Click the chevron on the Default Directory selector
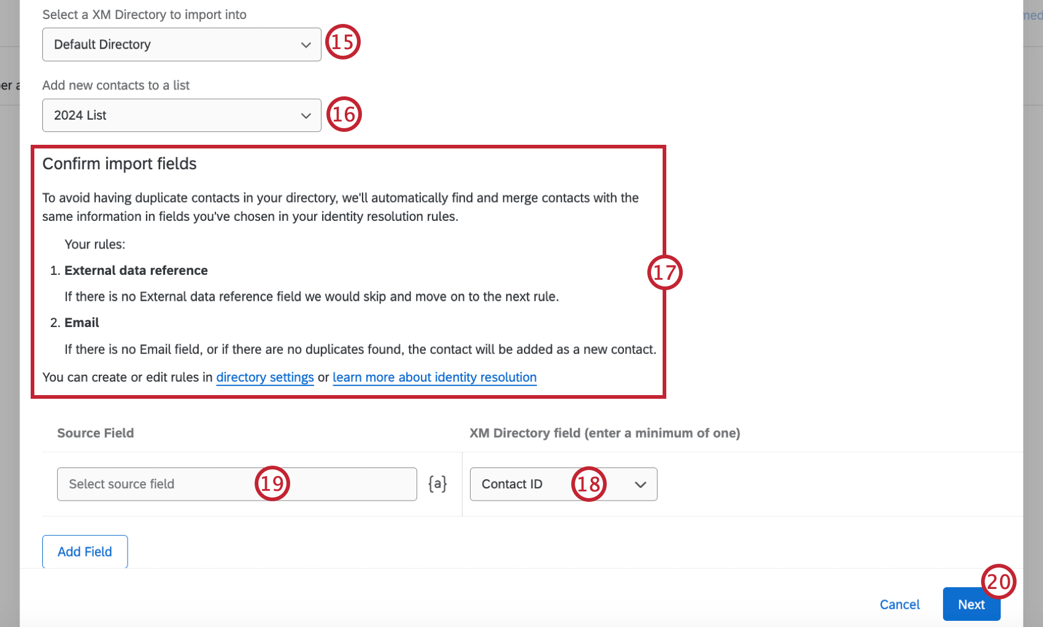Image resolution: width=1043 pixels, height=627 pixels. click(306, 44)
